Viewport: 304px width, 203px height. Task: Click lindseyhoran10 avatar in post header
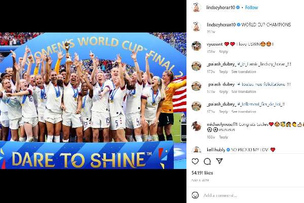click(x=196, y=8)
